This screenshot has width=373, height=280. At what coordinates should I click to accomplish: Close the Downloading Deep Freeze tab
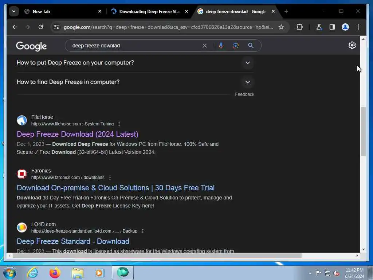tap(186, 11)
